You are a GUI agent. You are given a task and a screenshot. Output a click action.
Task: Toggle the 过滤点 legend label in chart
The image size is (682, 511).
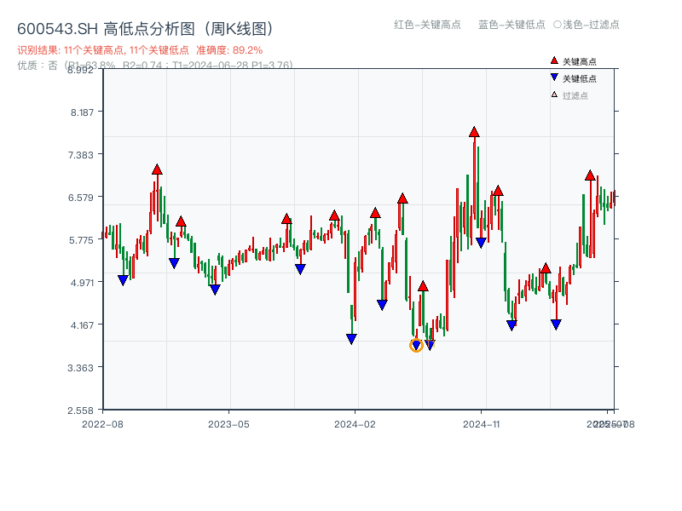575,95
